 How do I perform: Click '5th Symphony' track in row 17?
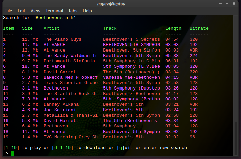click(x=119, y=126)
